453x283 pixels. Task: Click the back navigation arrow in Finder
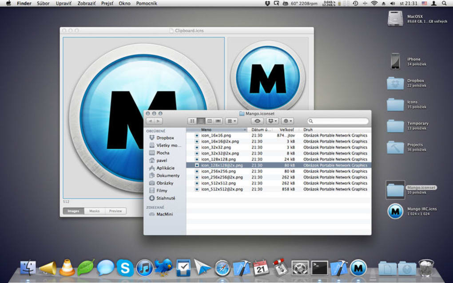[x=151, y=121]
